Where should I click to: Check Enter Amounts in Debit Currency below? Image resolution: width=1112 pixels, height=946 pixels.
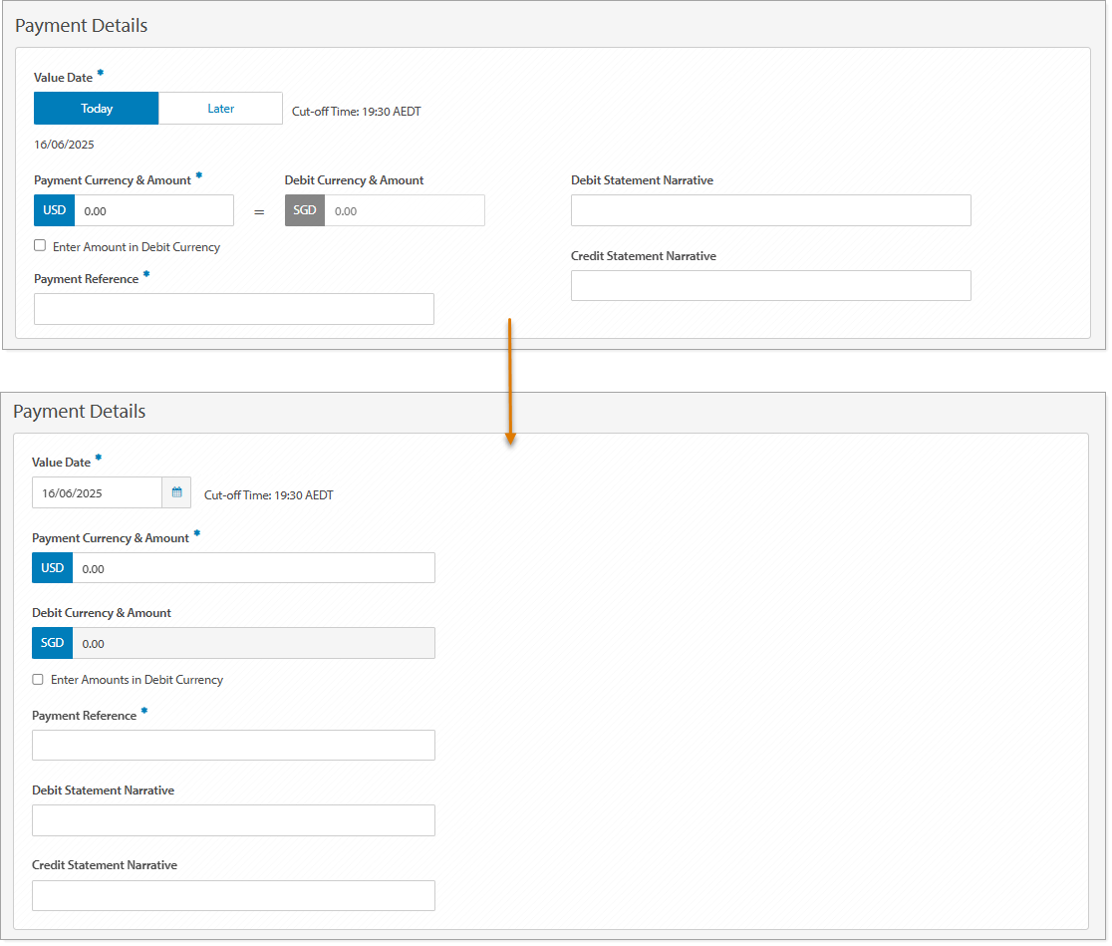click(x=37, y=679)
